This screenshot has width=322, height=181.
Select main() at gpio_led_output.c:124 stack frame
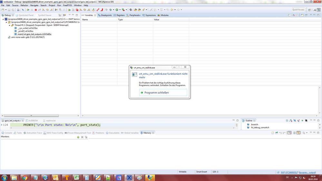tap(33, 34)
